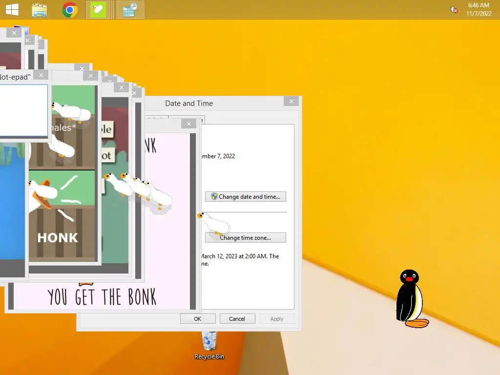Open the Windows Start button
Screen dimensions: 500x375
pos(12,9)
